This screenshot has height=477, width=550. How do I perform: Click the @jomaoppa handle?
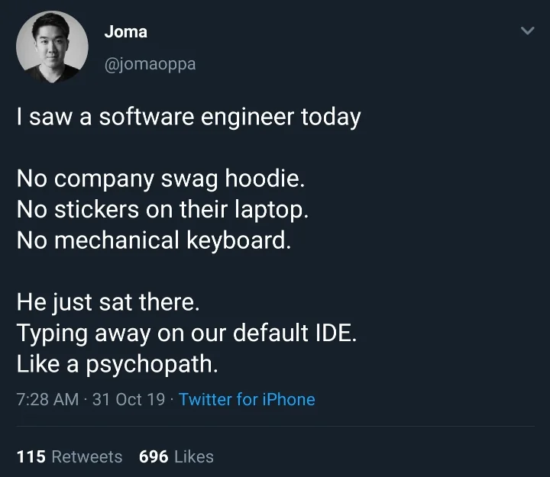click(x=150, y=64)
